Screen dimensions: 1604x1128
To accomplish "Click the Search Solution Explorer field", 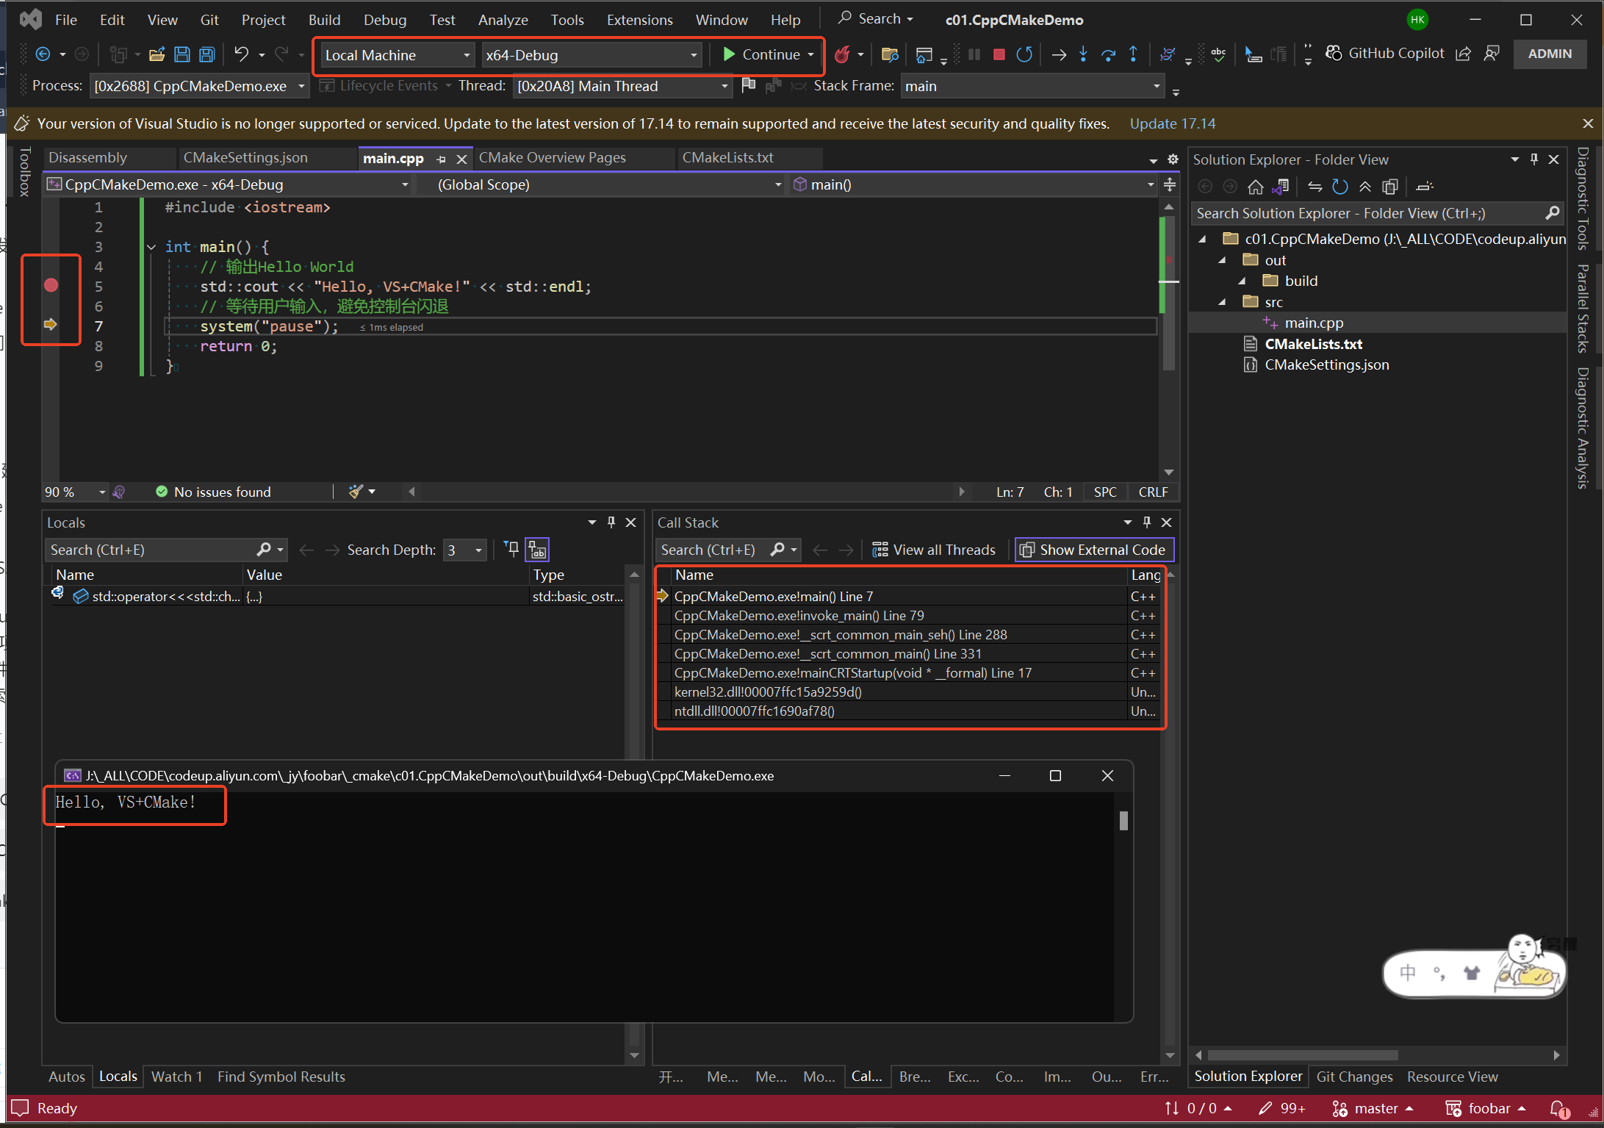I will [1378, 213].
